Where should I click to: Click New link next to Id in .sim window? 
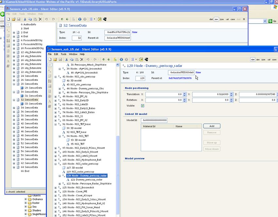pyautogui.click(x=134, y=32)
